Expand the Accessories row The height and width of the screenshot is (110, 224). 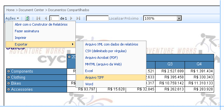coord(9,90)
